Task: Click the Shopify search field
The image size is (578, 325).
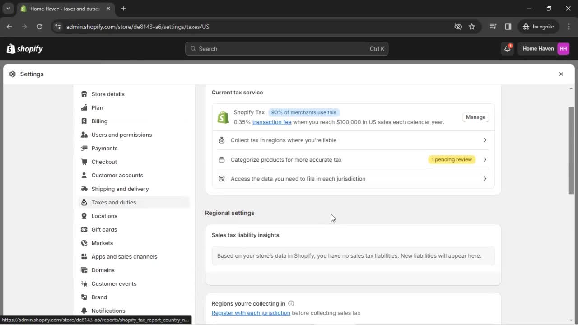Action: click(x=287, y=49)
